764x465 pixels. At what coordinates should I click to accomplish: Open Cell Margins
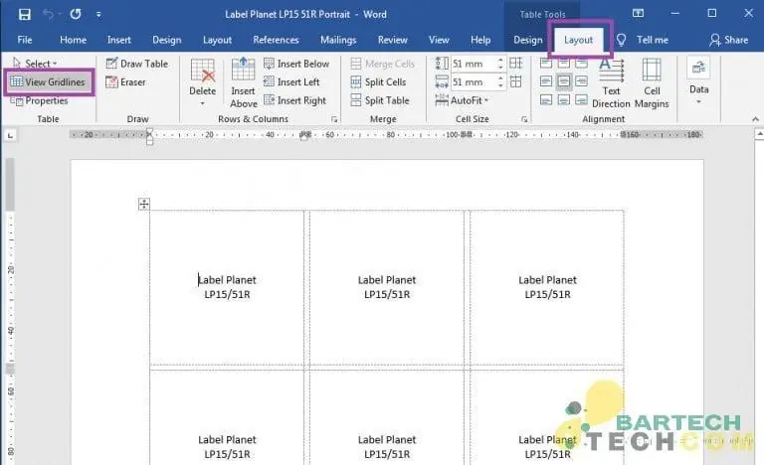[x=652, y=83]
